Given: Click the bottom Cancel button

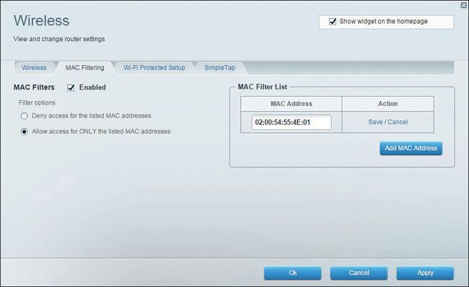Looking at the screenshot, I should click(x=359, y=273).
